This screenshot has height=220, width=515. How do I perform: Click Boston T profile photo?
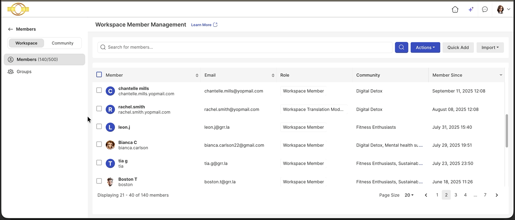pyautogui.click(x=110, y=182)
